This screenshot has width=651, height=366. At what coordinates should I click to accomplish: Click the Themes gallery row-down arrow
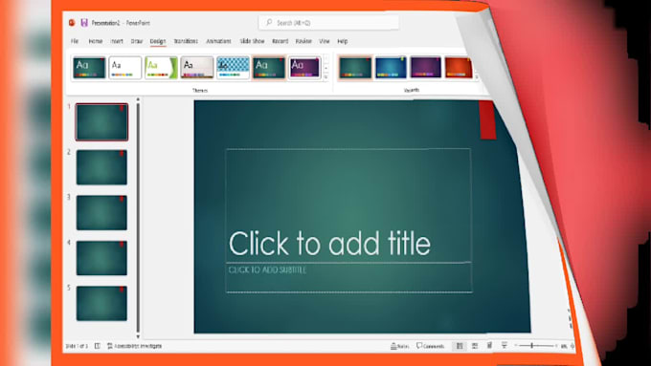pos(326,68)
